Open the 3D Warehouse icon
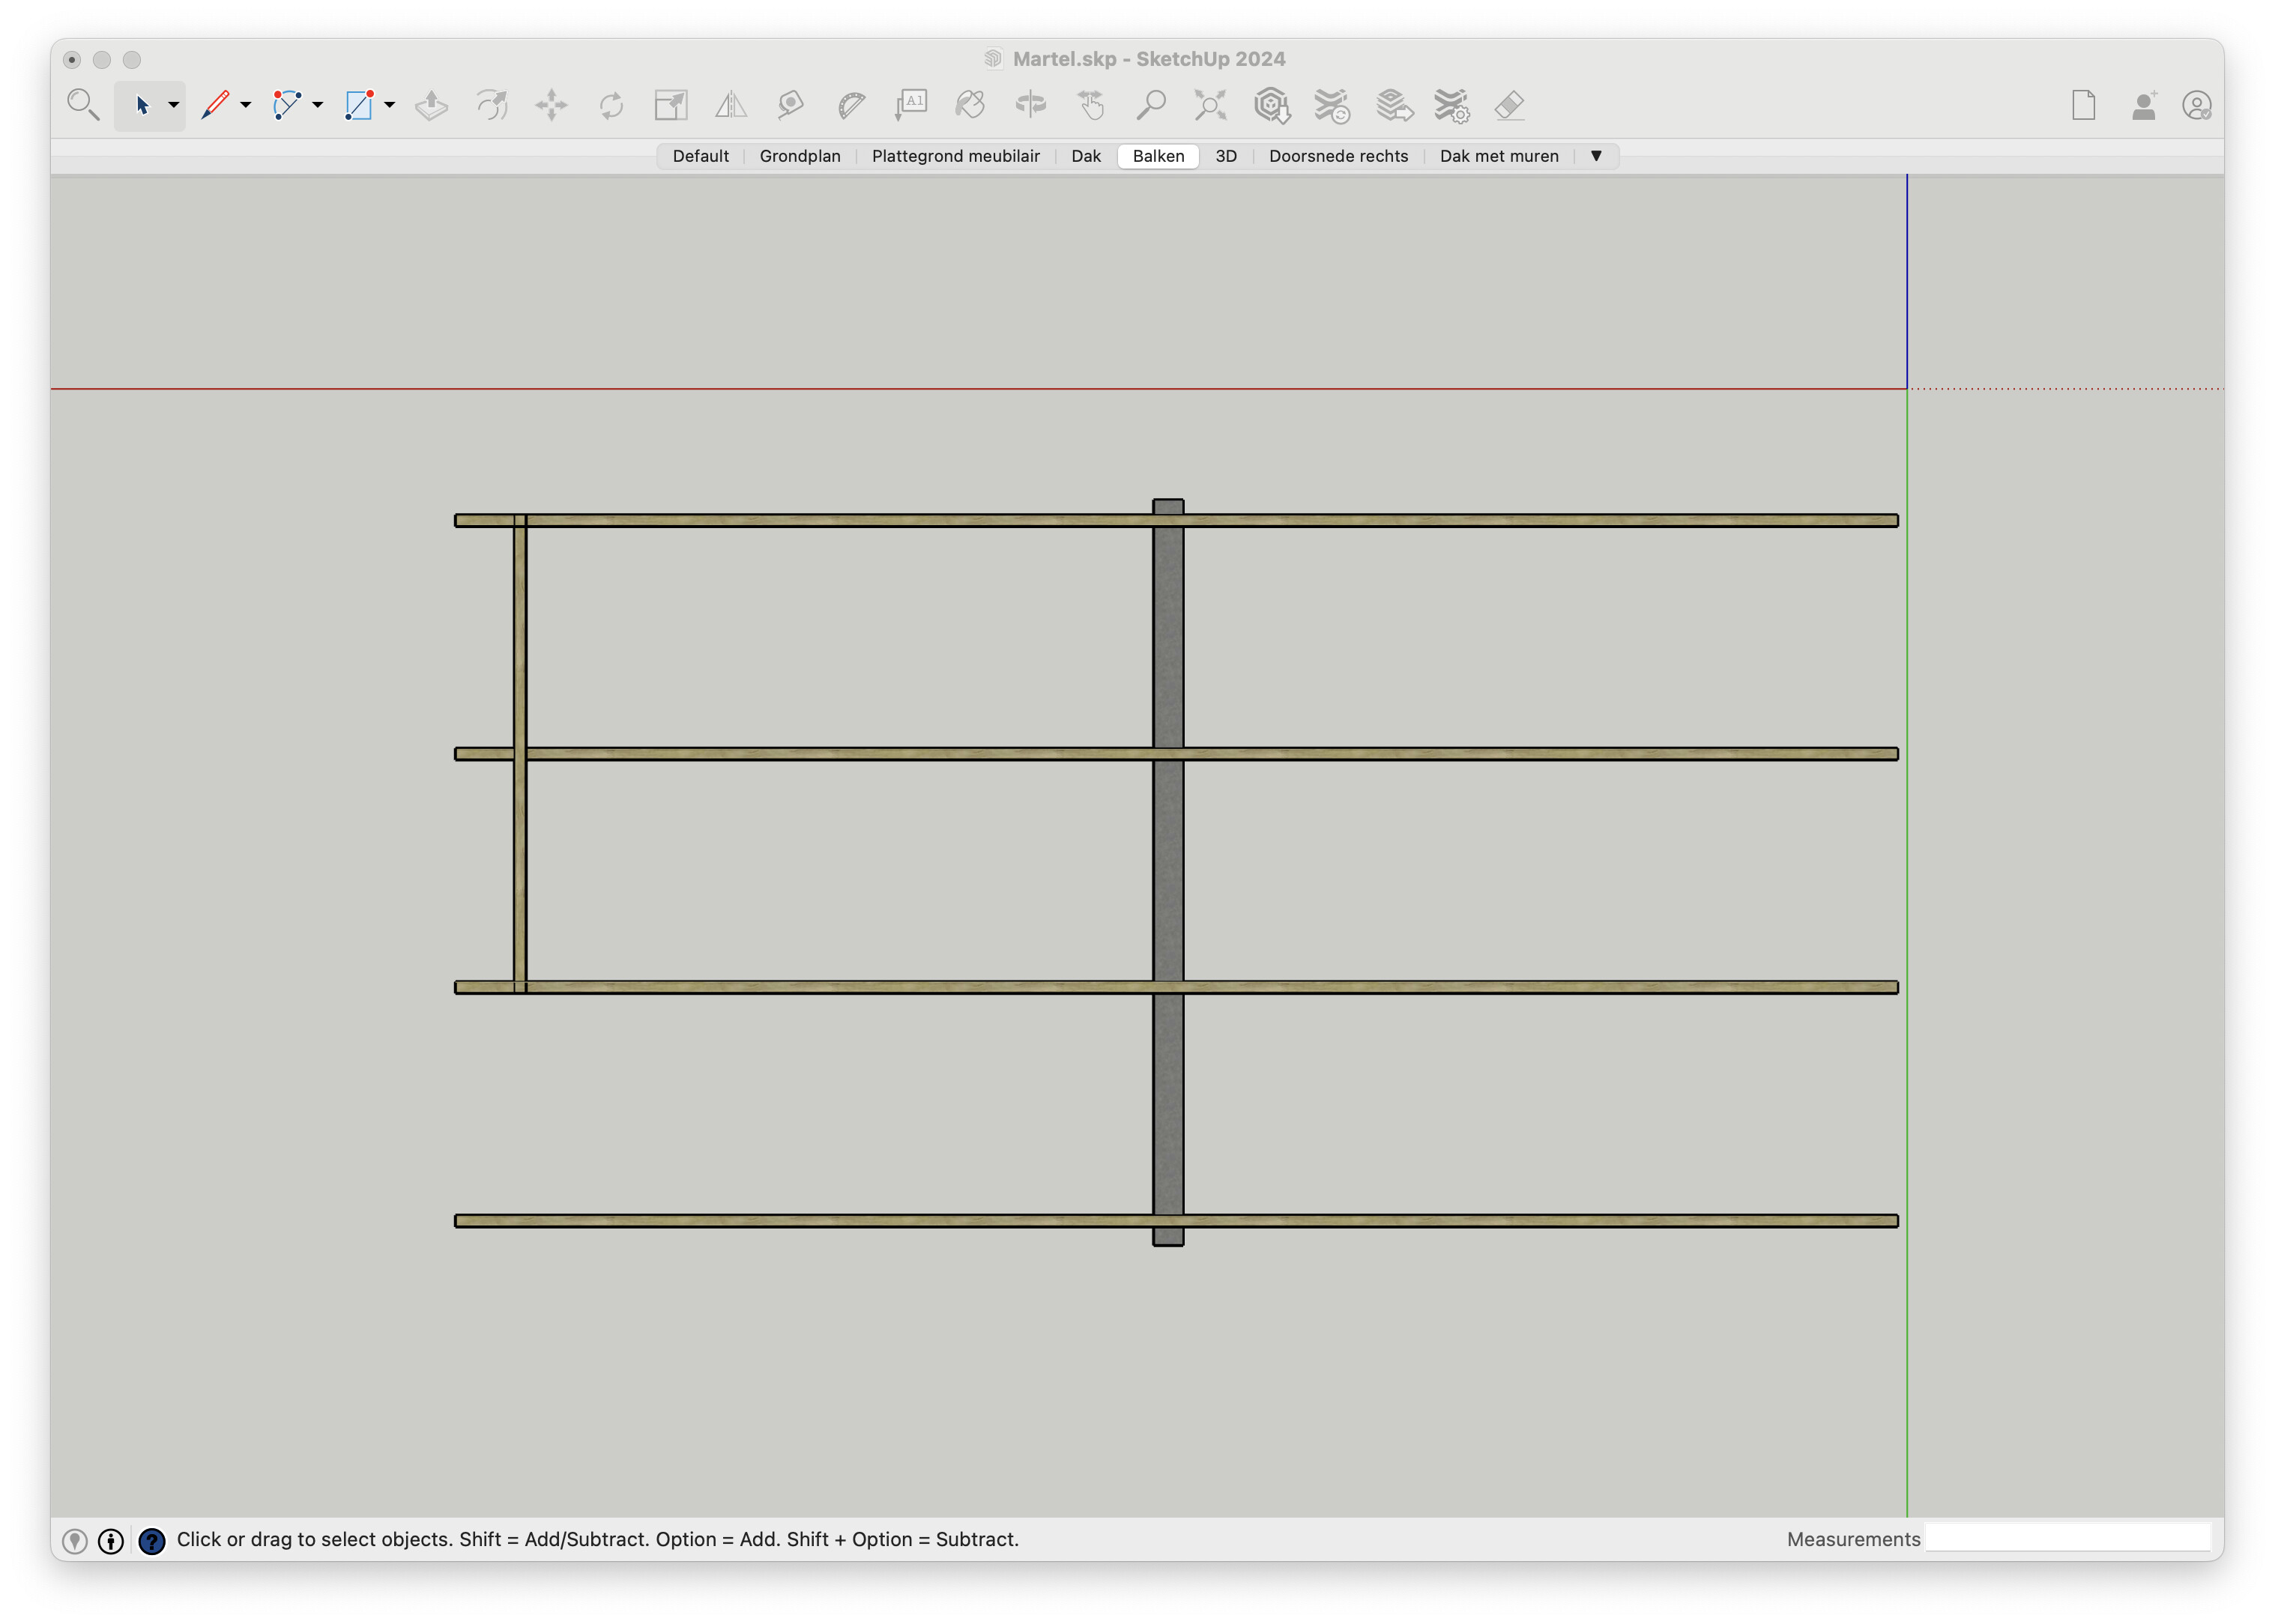Image resolution: width=2275 pixels, height=1624 pixels. pyautogui.click(x=1272, y=105)
